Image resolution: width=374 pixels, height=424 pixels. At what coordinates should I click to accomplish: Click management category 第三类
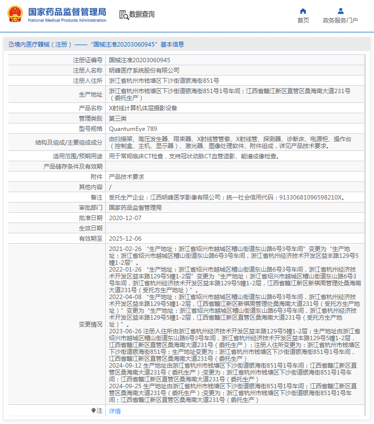(x=118, y=119)
